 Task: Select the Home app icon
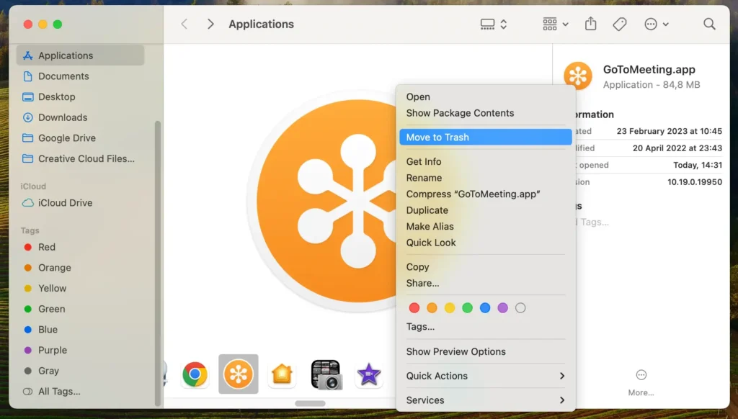pyautogui.click(x=282, y=374)
